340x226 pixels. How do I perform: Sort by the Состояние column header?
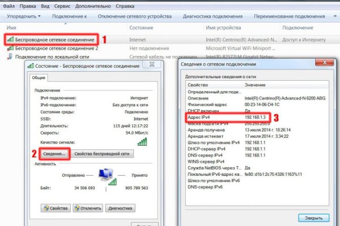141,28
